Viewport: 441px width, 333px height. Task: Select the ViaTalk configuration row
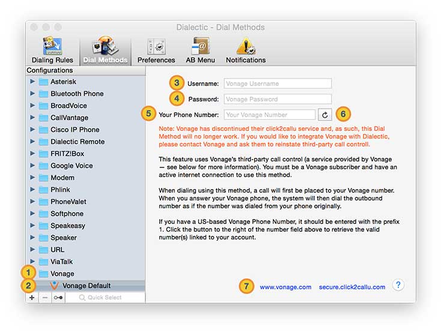(x=85, y=262)
